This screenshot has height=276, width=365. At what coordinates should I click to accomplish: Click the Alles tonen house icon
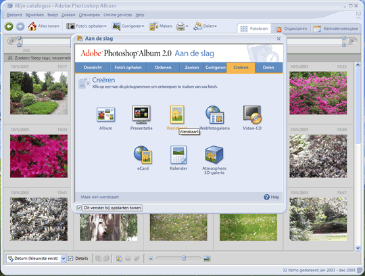[32, 26]
